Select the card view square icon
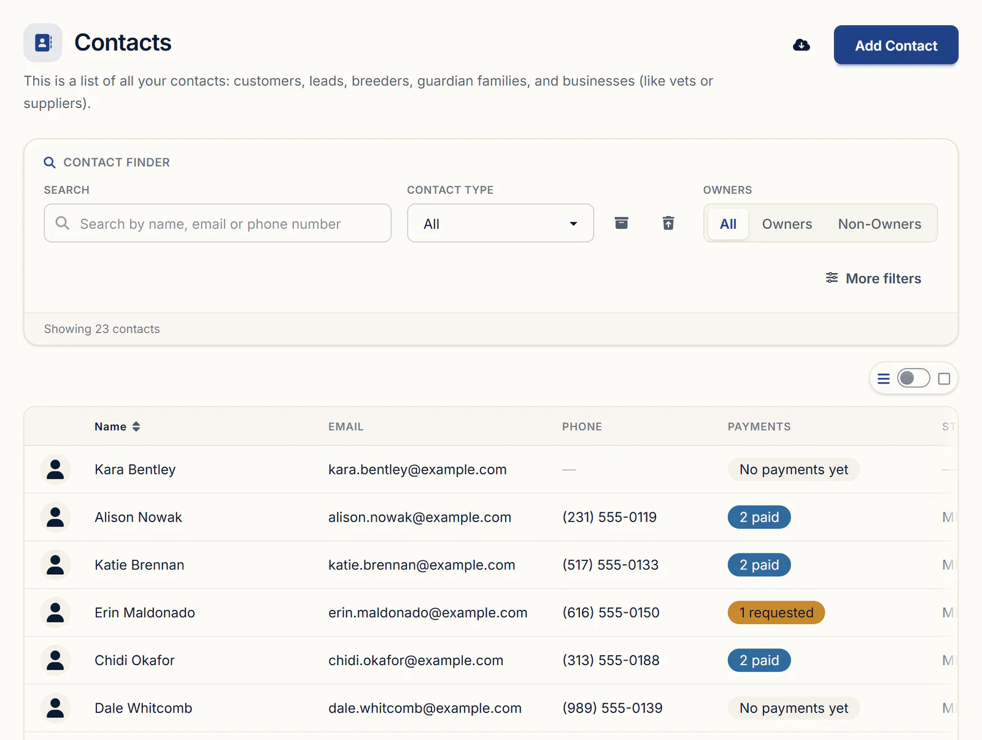Image resolution: width=982 pixels, height=740 pixels. (x=944, y=379)
